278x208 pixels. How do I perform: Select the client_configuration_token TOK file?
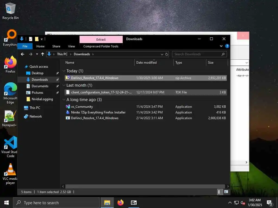[x=146, y=92]
